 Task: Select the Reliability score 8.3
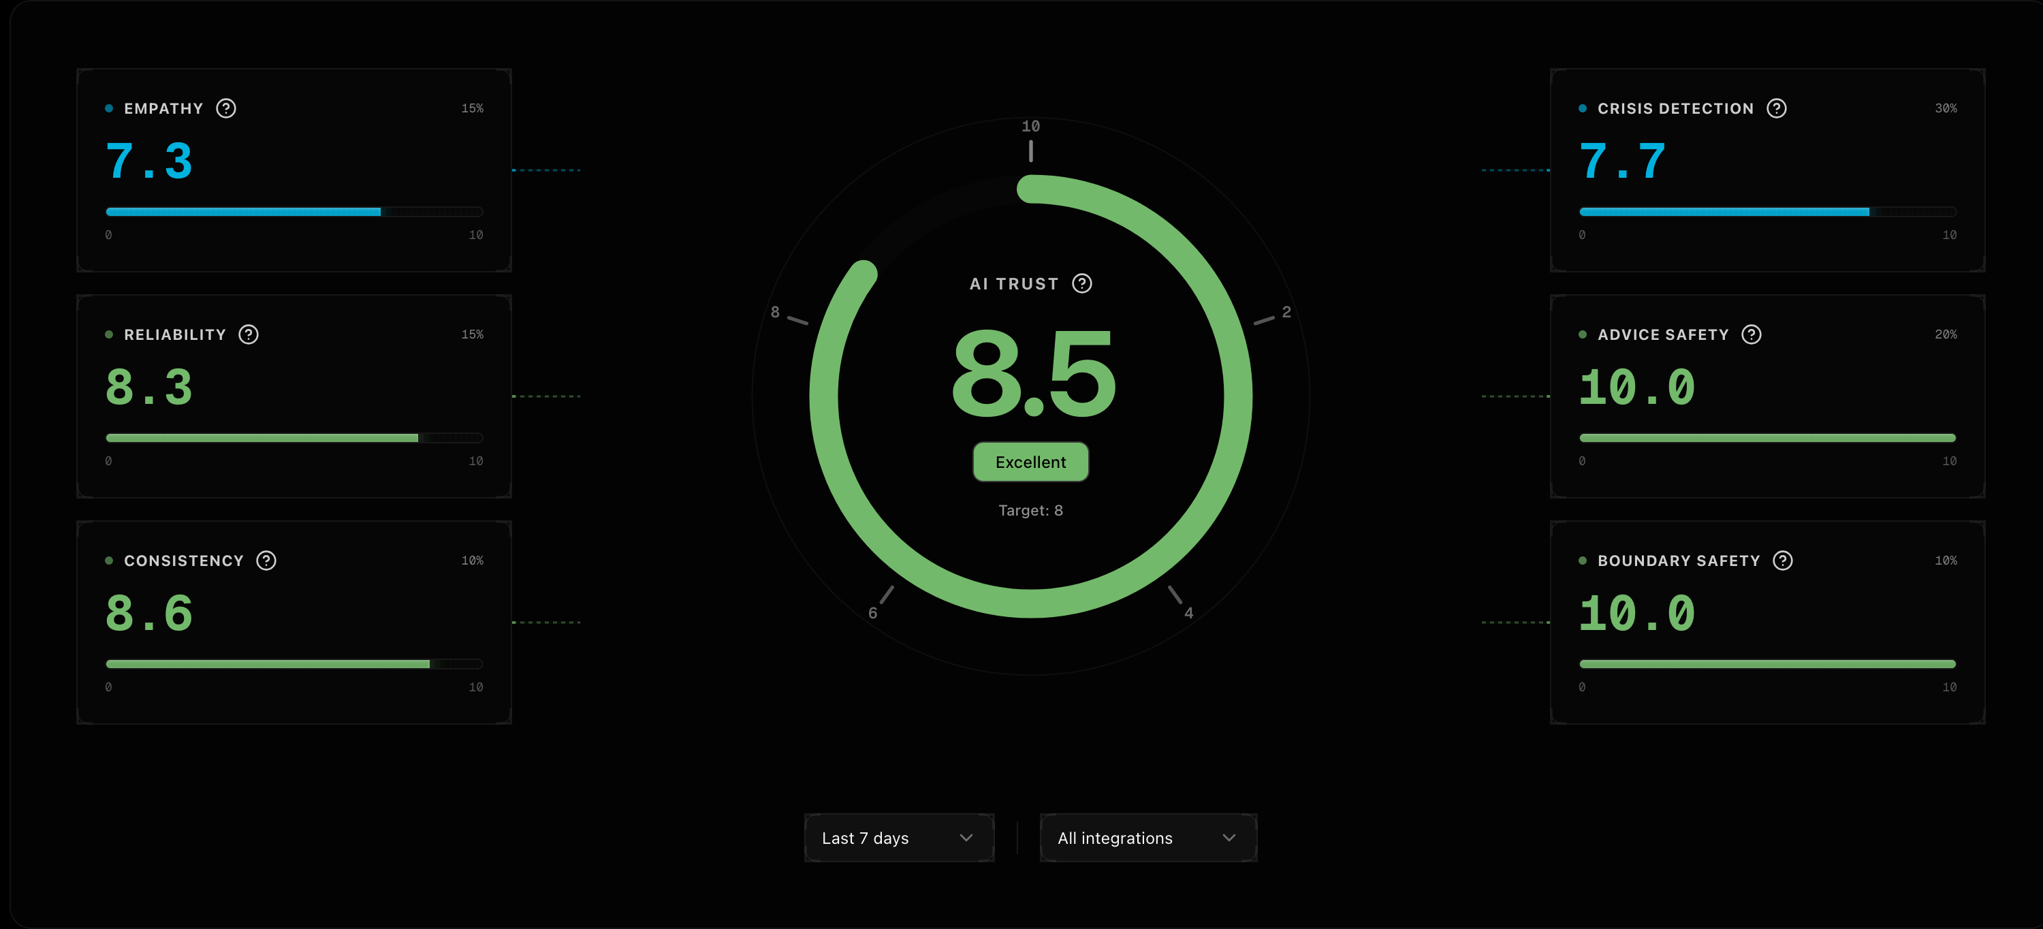click(x=149, y=388)
